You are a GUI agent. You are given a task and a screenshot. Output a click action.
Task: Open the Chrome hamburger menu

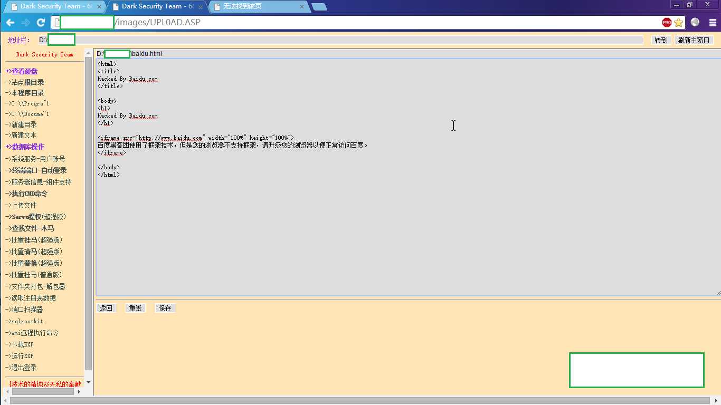point(713,23)
